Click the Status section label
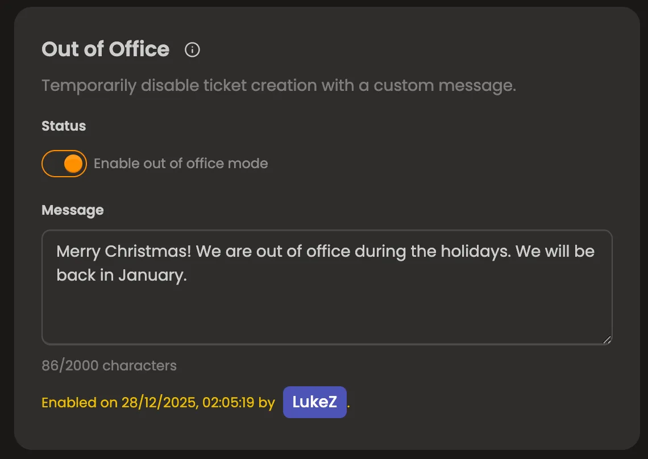The width and height of the screenshot is (648, 459). 63,126
